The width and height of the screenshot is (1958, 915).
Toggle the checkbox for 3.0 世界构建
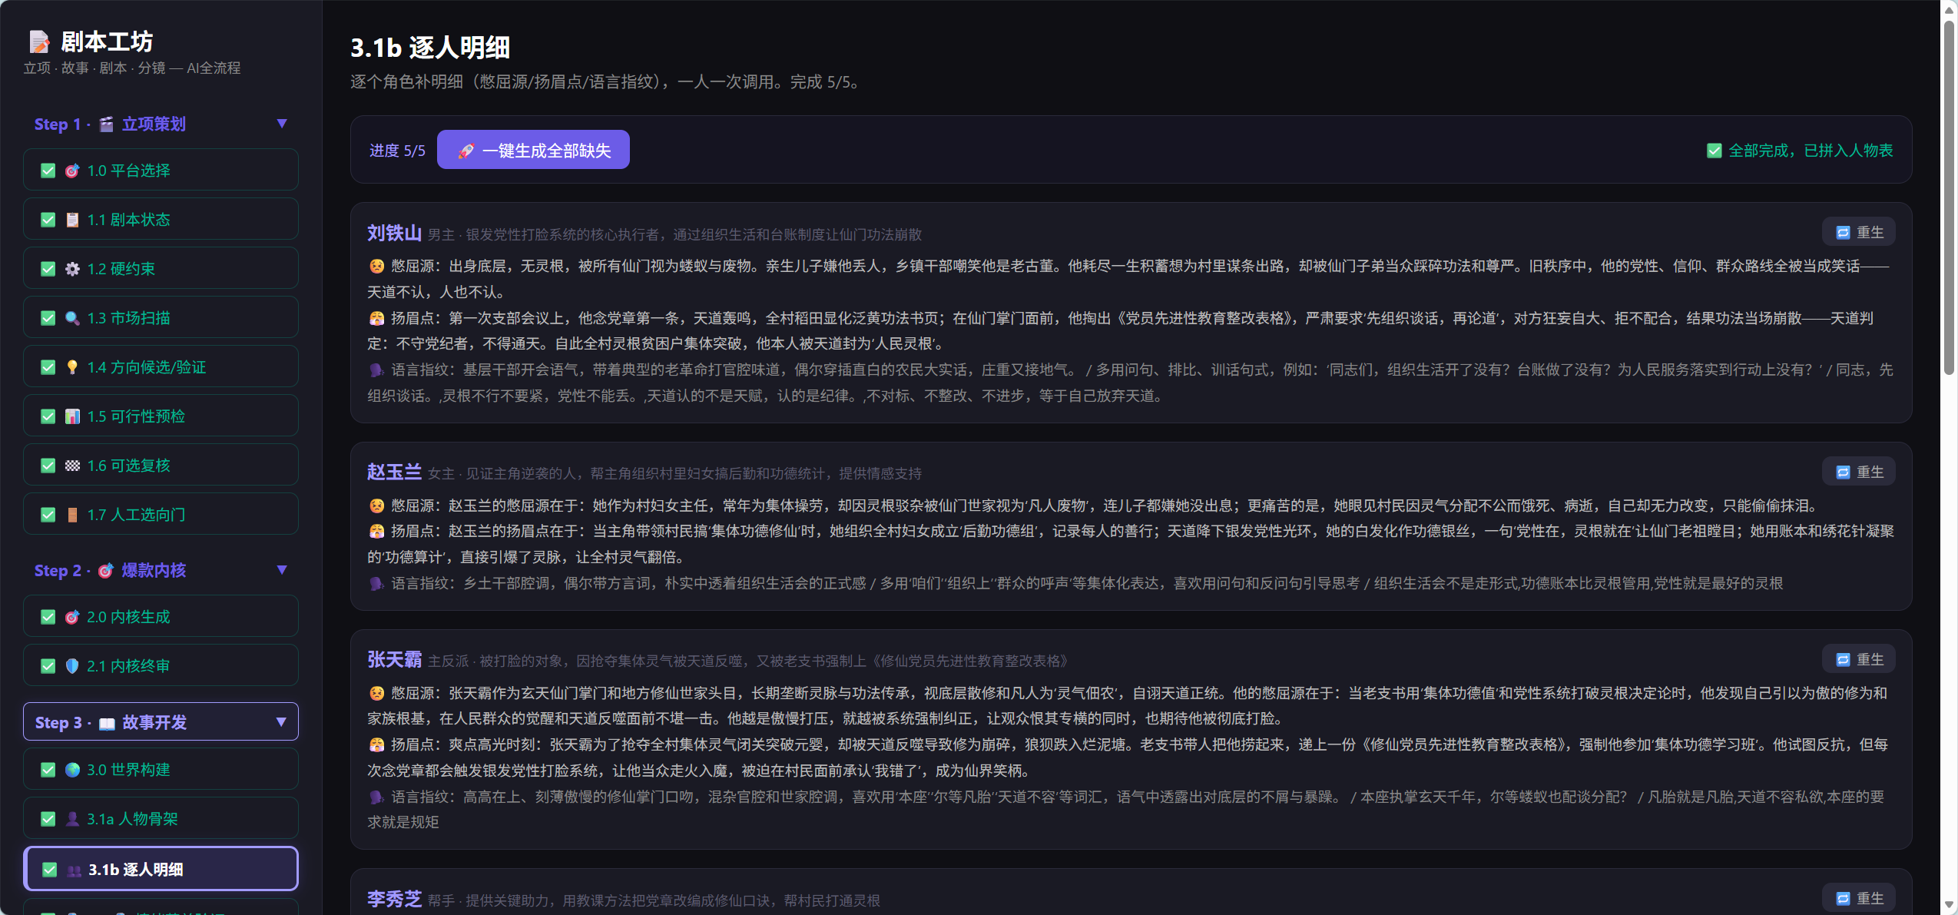[48, 770]
